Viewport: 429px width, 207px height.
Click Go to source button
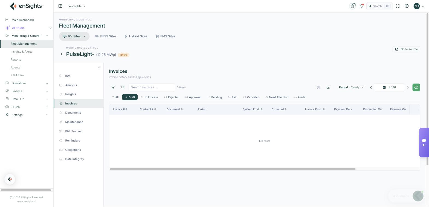(x=406, y=49)
